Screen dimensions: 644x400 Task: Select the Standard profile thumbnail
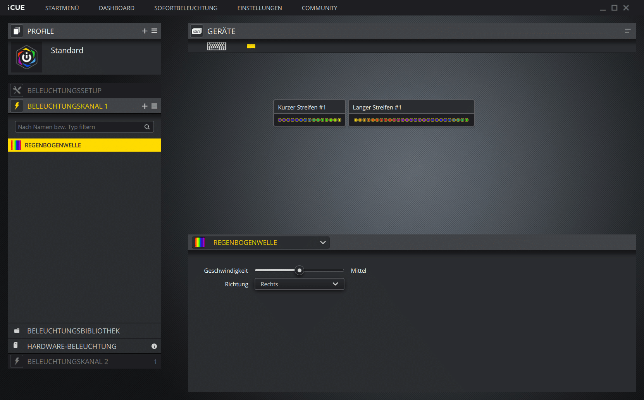coord(27,57)
